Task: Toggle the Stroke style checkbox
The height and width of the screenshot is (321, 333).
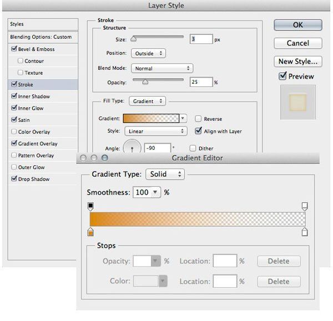Action: (14, 84)
